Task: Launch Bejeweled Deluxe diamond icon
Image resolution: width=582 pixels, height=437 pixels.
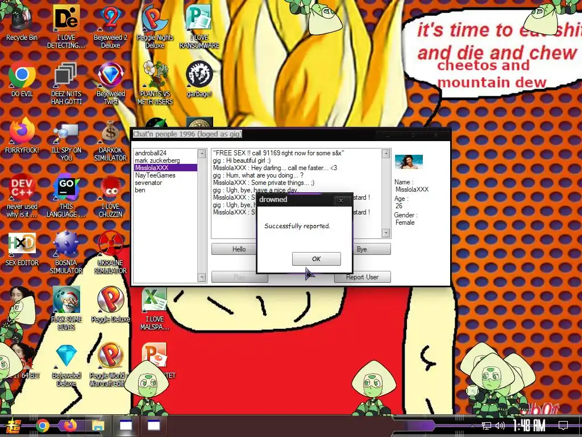Action: click(x=66, y=365)
